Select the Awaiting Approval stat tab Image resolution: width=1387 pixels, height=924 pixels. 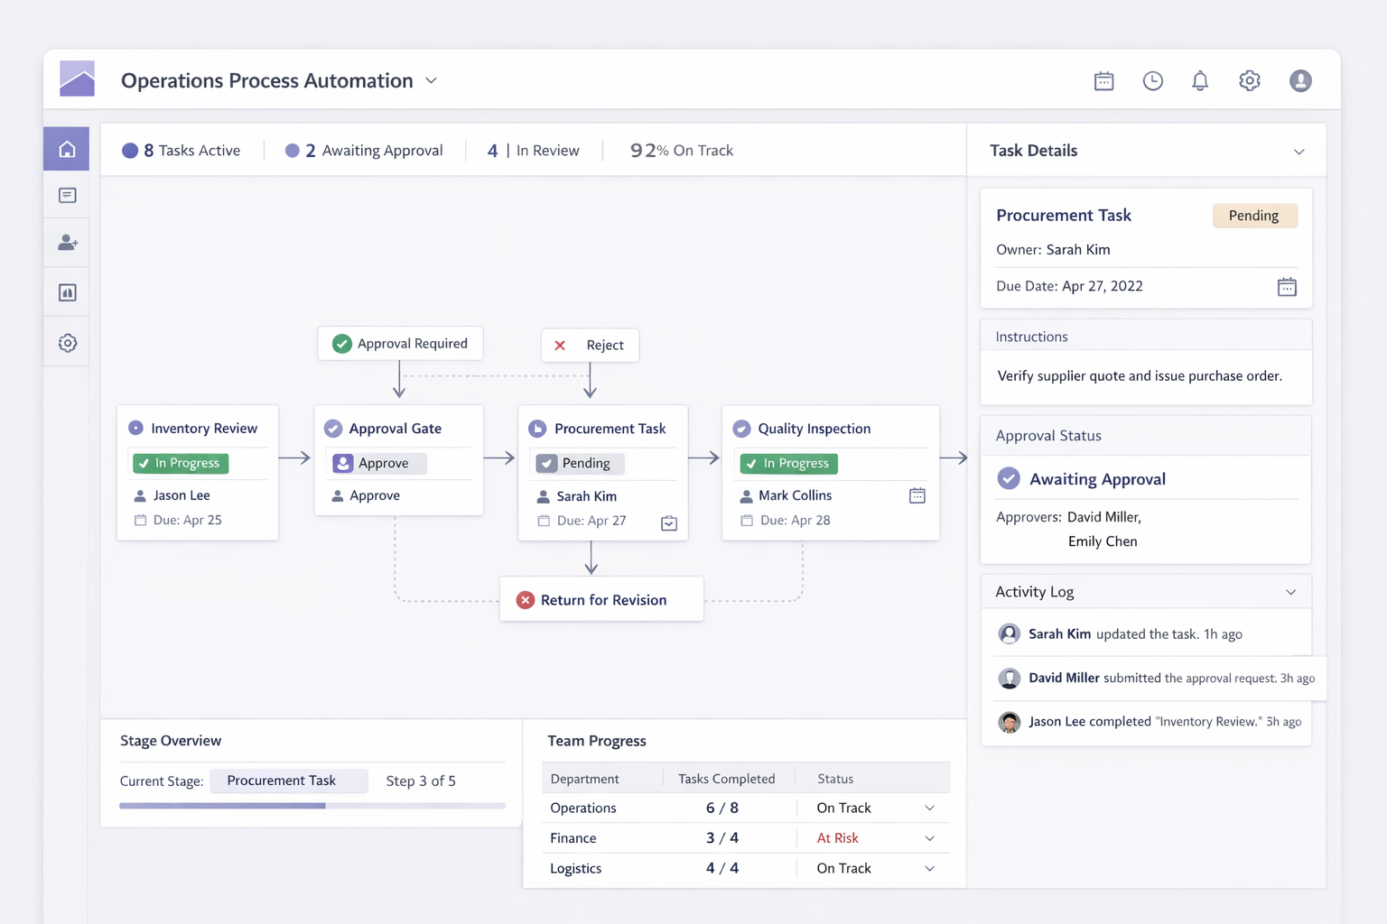pos(364,150)
